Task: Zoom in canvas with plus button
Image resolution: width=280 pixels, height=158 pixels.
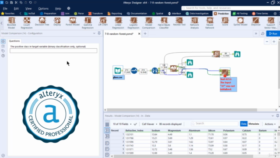Action: tap(274, 42)
